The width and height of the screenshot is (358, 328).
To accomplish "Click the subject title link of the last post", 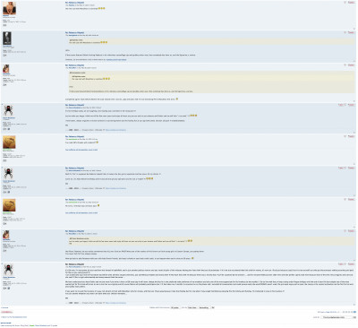I will click(x=74, y=264).
